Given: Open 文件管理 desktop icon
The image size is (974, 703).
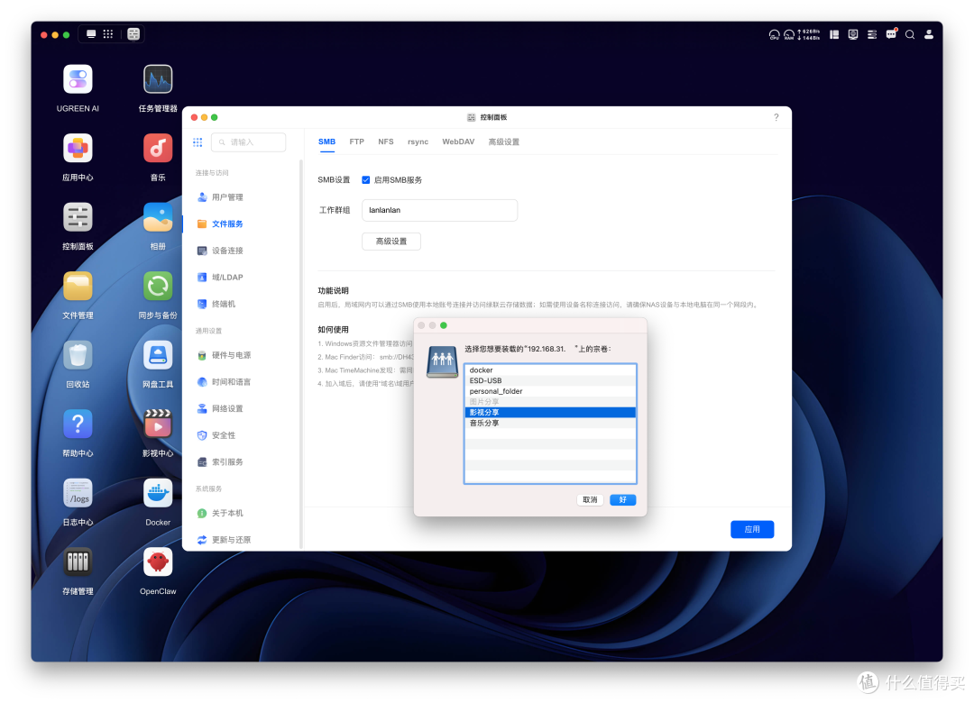Looking at the screenshot, I should pos(78,287).
